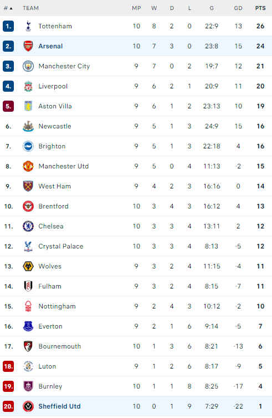Click the TEAM column header
Screen dimensions: 272x418
point(30,8)
